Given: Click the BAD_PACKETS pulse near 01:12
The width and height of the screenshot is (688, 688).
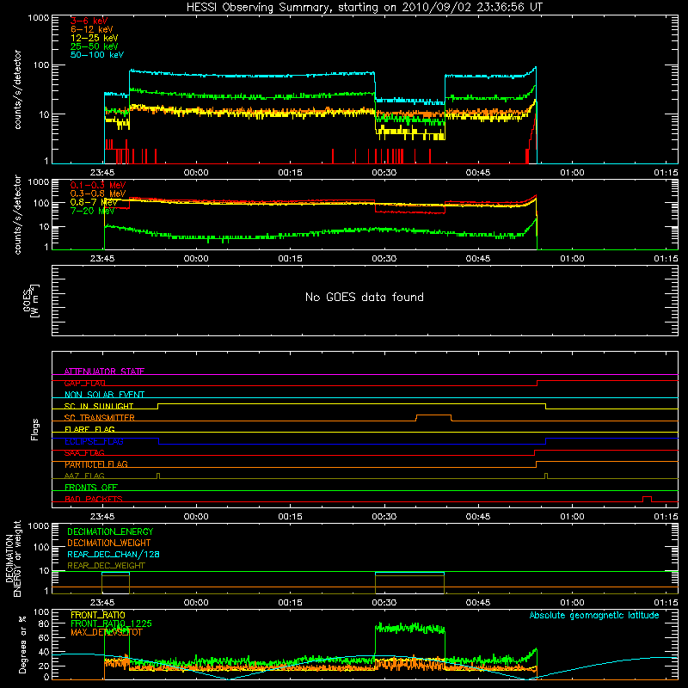Looking at the screenshot, I should coord(647,499).
